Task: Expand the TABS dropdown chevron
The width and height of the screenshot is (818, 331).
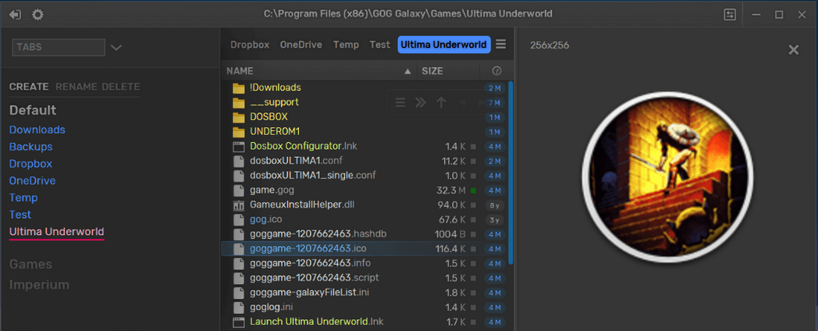Action: (116, 48)
